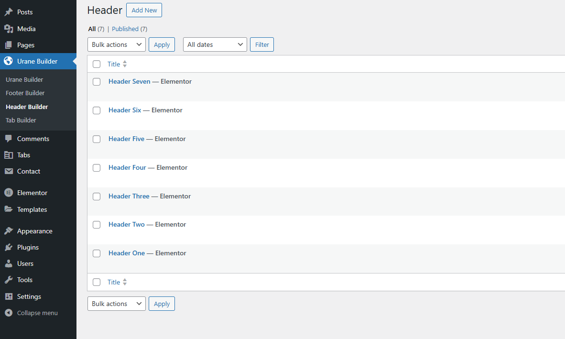Expand the All dates filter dropdown

click(x=215, y=44)
